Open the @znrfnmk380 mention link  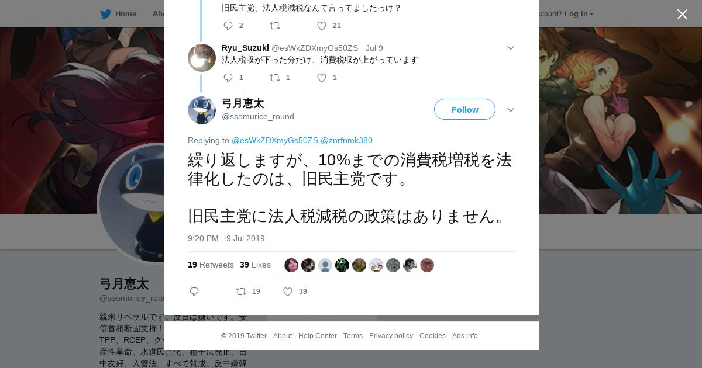pyautogui.click(x=346, y=140)
